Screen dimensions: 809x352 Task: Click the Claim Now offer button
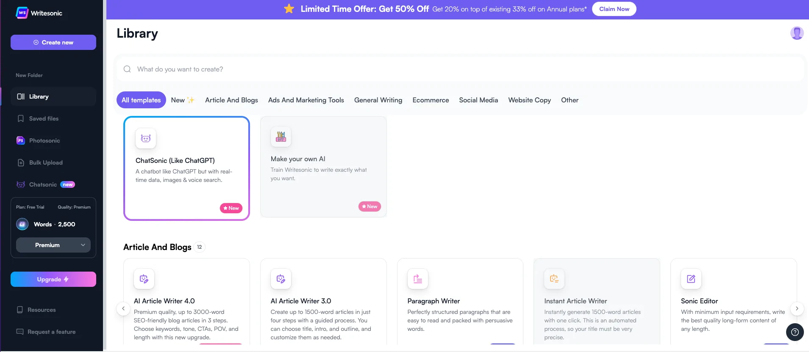614,9
